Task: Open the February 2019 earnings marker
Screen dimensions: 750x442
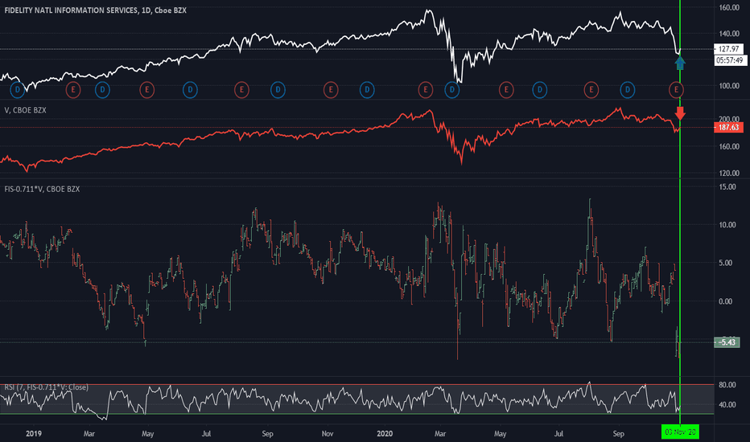Action: pyautogui.click(x=72, y=89)
